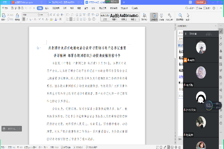Toggle the microphone in meeting panel header

point(186,34)
